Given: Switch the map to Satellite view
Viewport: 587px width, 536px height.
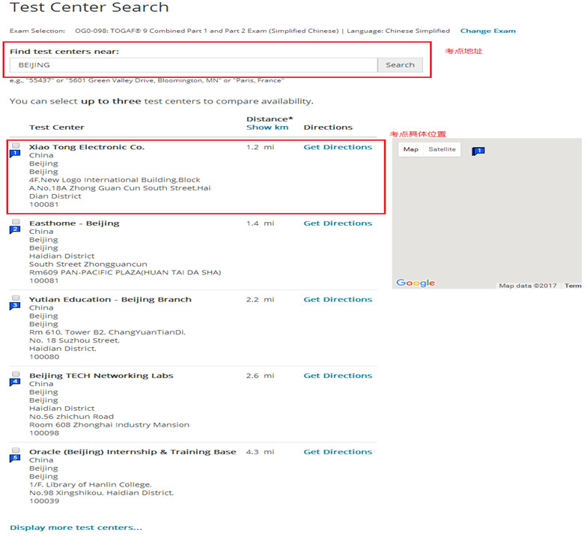Looking at the screenshot, I should (442, 149).
